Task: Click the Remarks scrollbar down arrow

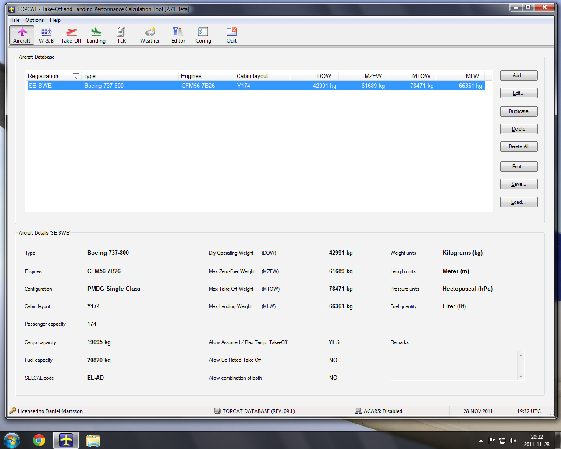Action: pos(521,376)
